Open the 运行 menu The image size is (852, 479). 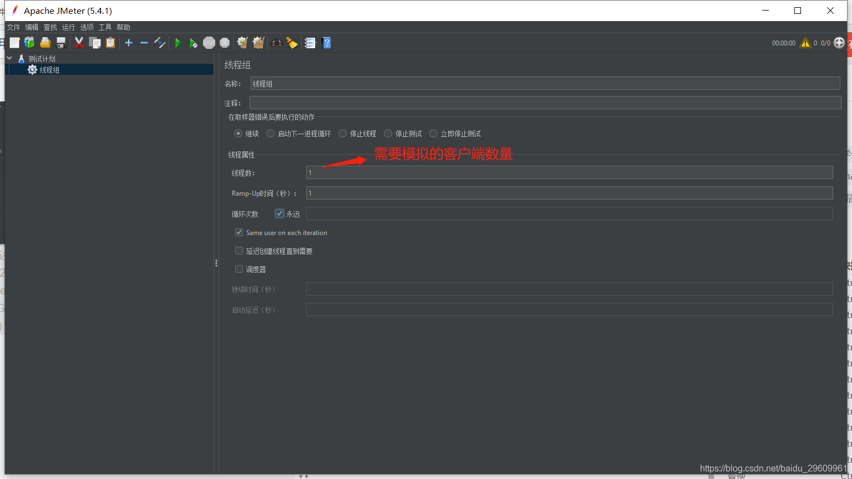68,27
